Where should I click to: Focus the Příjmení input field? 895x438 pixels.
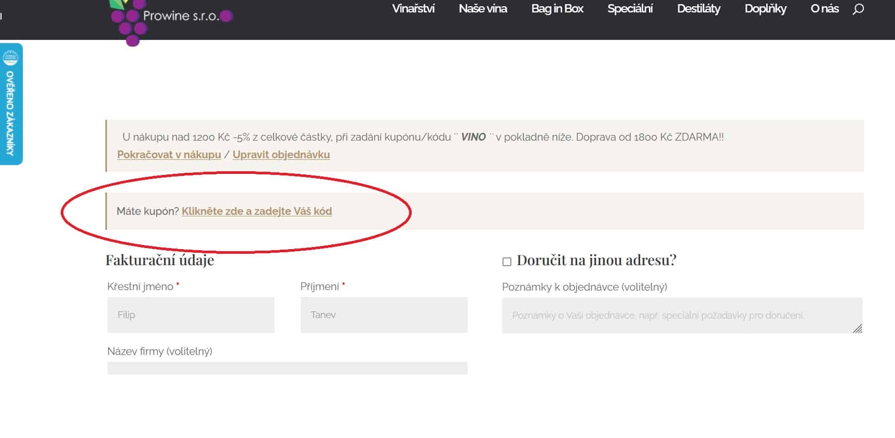point(384,315)
